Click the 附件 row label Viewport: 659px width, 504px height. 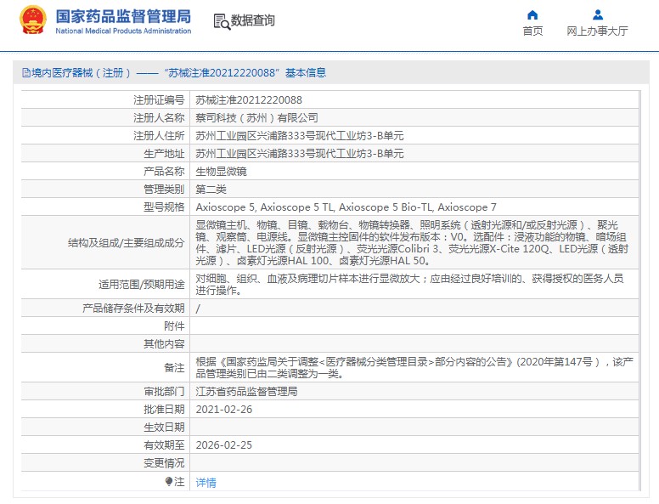[x=174, y=326]
